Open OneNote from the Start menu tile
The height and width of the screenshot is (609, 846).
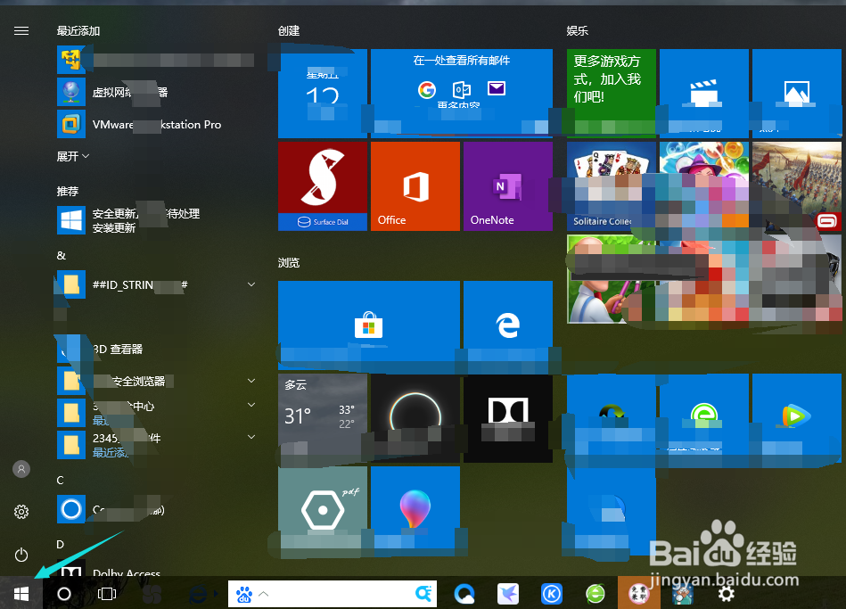click(507, 185)
